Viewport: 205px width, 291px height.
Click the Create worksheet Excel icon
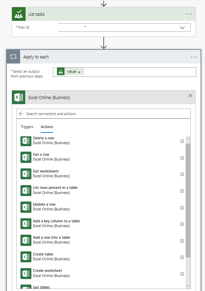pyautogui.click(x=26, y=274)
